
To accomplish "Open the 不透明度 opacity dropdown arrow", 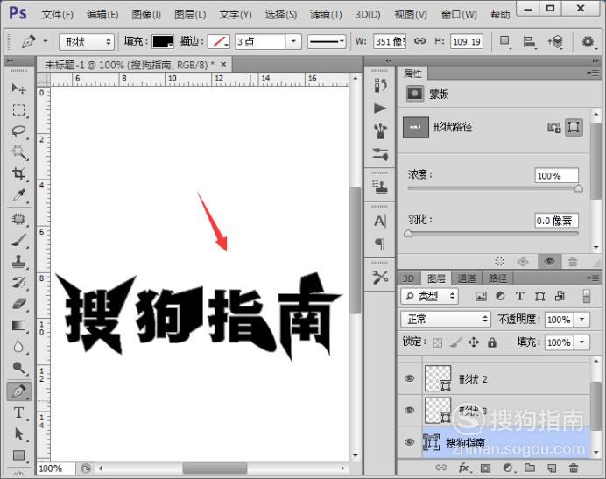I will click(582, 320).
